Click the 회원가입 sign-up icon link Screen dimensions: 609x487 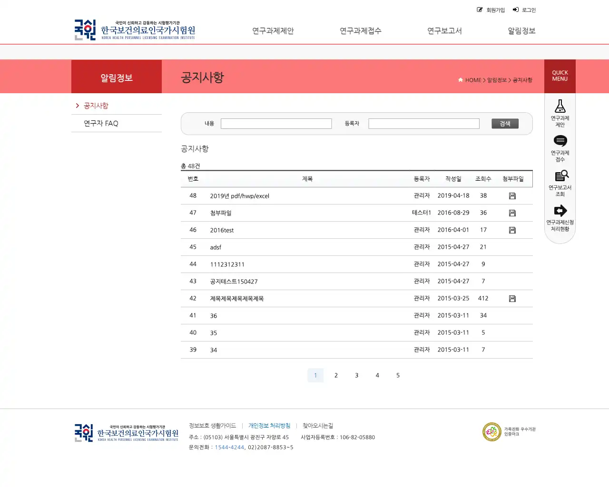point(491,10)
